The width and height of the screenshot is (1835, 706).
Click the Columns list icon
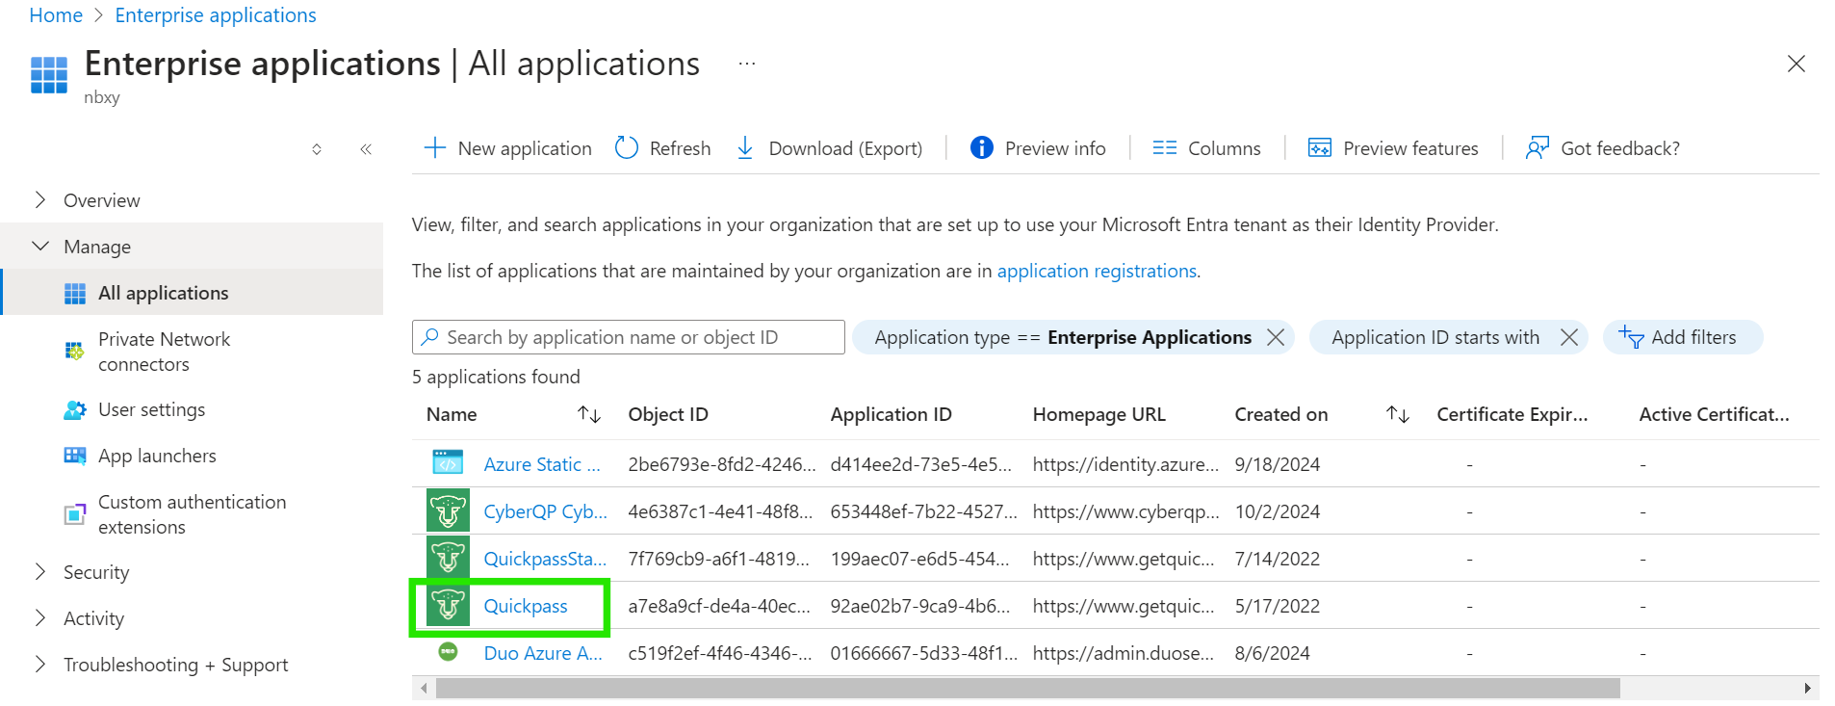1165,148
